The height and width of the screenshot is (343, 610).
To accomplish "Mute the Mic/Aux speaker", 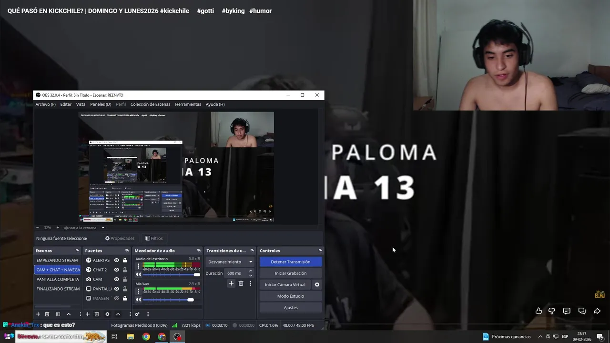I will [x=139, y=300].
